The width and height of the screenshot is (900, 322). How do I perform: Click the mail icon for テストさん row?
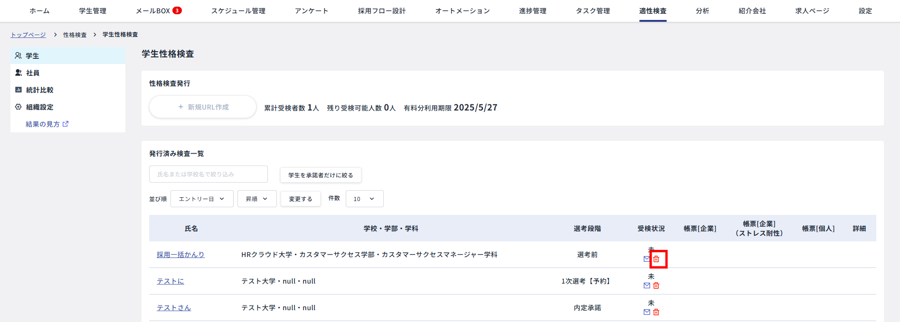[x=646, y=312]
